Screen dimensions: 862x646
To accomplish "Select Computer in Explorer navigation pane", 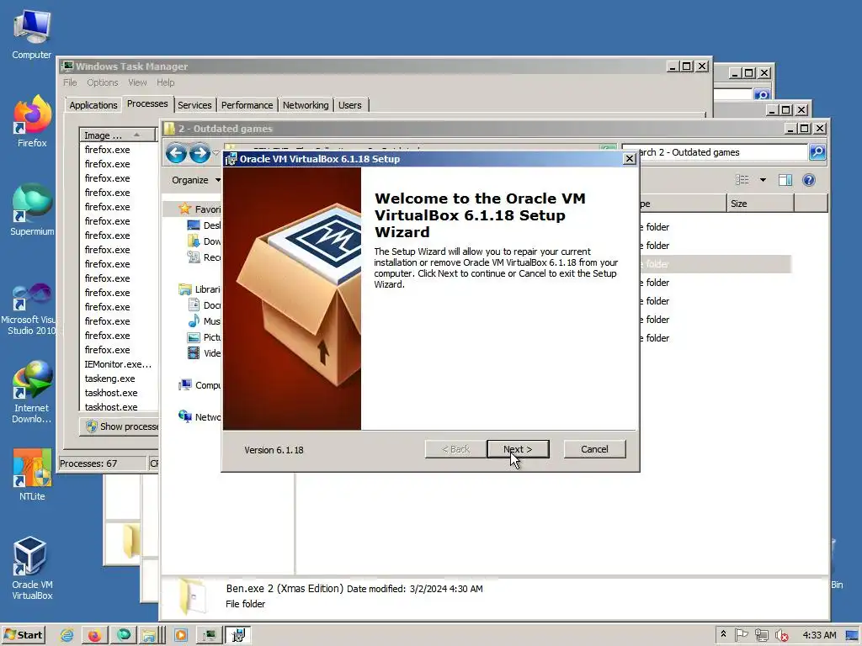I will pos(199,385).
